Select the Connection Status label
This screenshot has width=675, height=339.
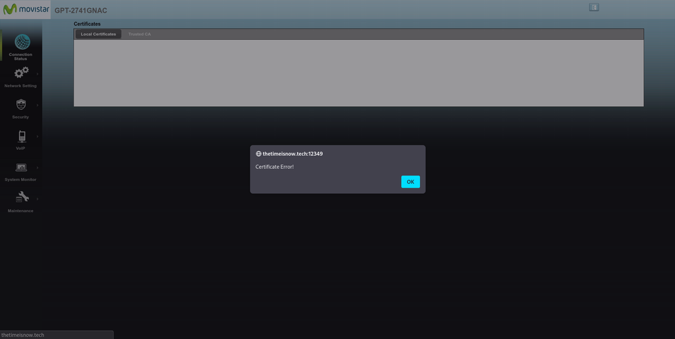tap(20, 57)
